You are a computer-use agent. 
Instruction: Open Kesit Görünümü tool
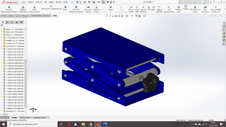pos(205,9)
